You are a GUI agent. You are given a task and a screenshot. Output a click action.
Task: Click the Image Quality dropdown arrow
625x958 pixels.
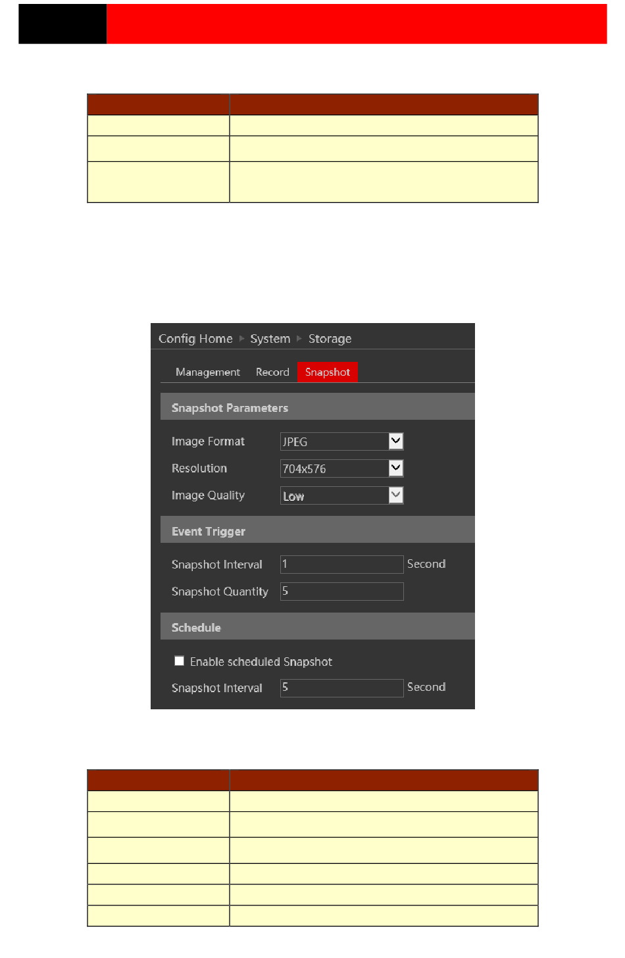[x=395, y=495]
